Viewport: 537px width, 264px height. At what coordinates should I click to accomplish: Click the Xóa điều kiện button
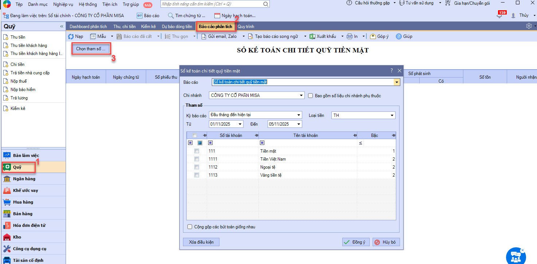point(201,242)
